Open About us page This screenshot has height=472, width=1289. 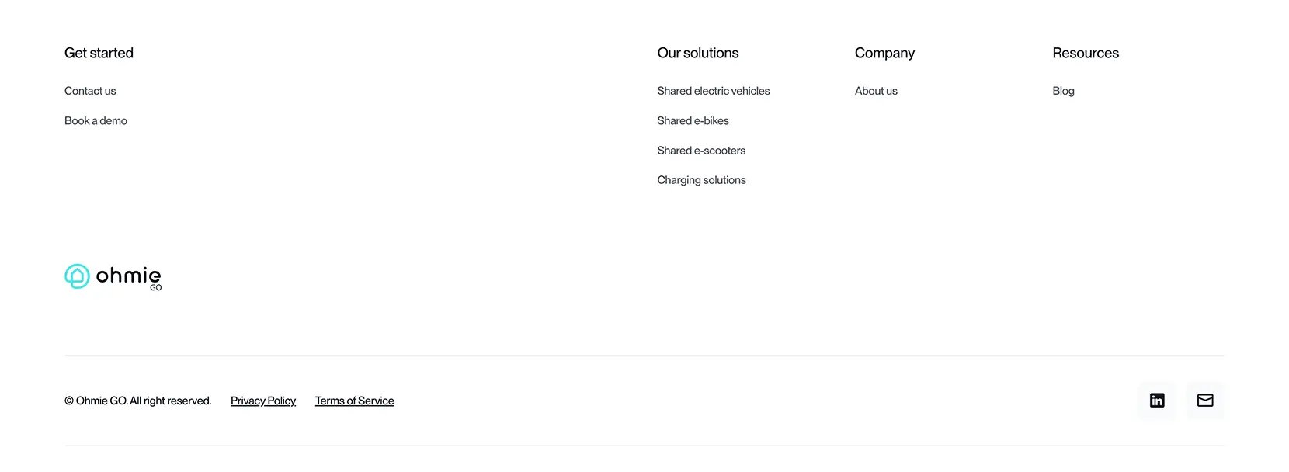tap(876, 91)
